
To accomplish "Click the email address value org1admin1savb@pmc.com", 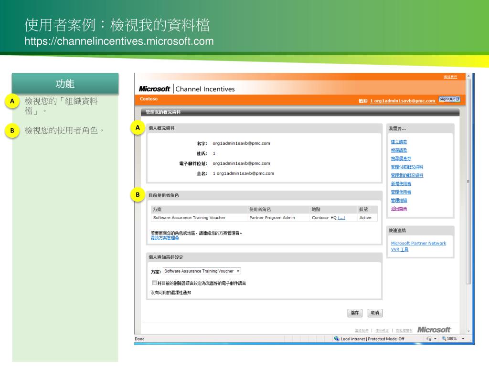I will coord(241,163).
